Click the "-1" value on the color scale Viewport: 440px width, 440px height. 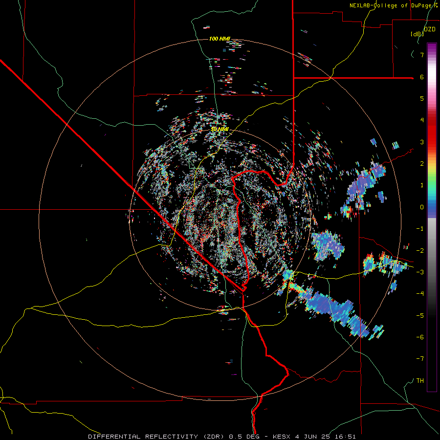[420, 229]
